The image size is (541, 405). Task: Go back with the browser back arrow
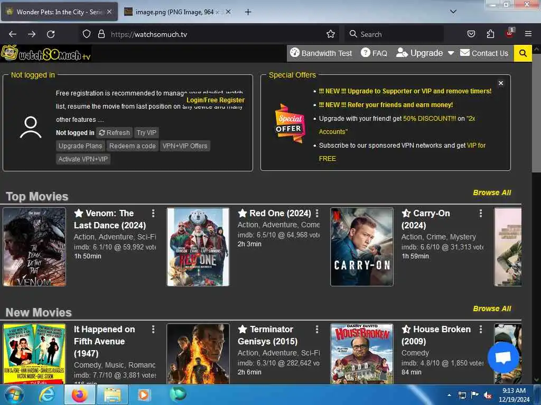pos(13,34)
